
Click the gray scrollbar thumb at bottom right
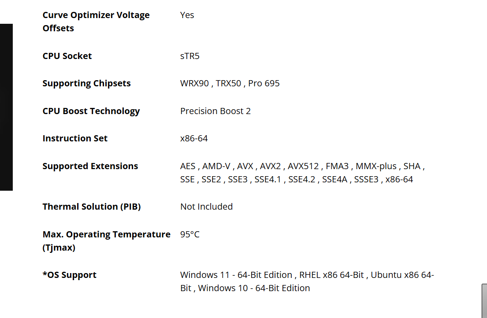[x=484, y=301]
